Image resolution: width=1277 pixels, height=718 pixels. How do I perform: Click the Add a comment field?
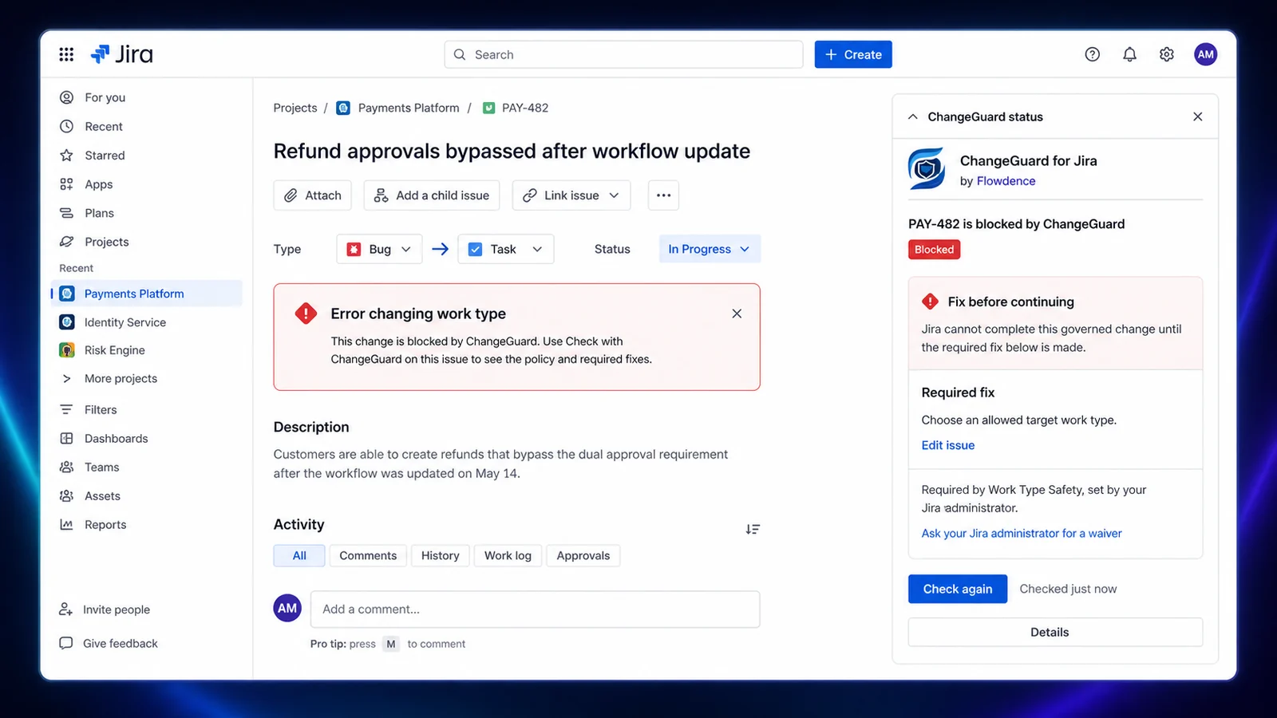click(535, 610)
